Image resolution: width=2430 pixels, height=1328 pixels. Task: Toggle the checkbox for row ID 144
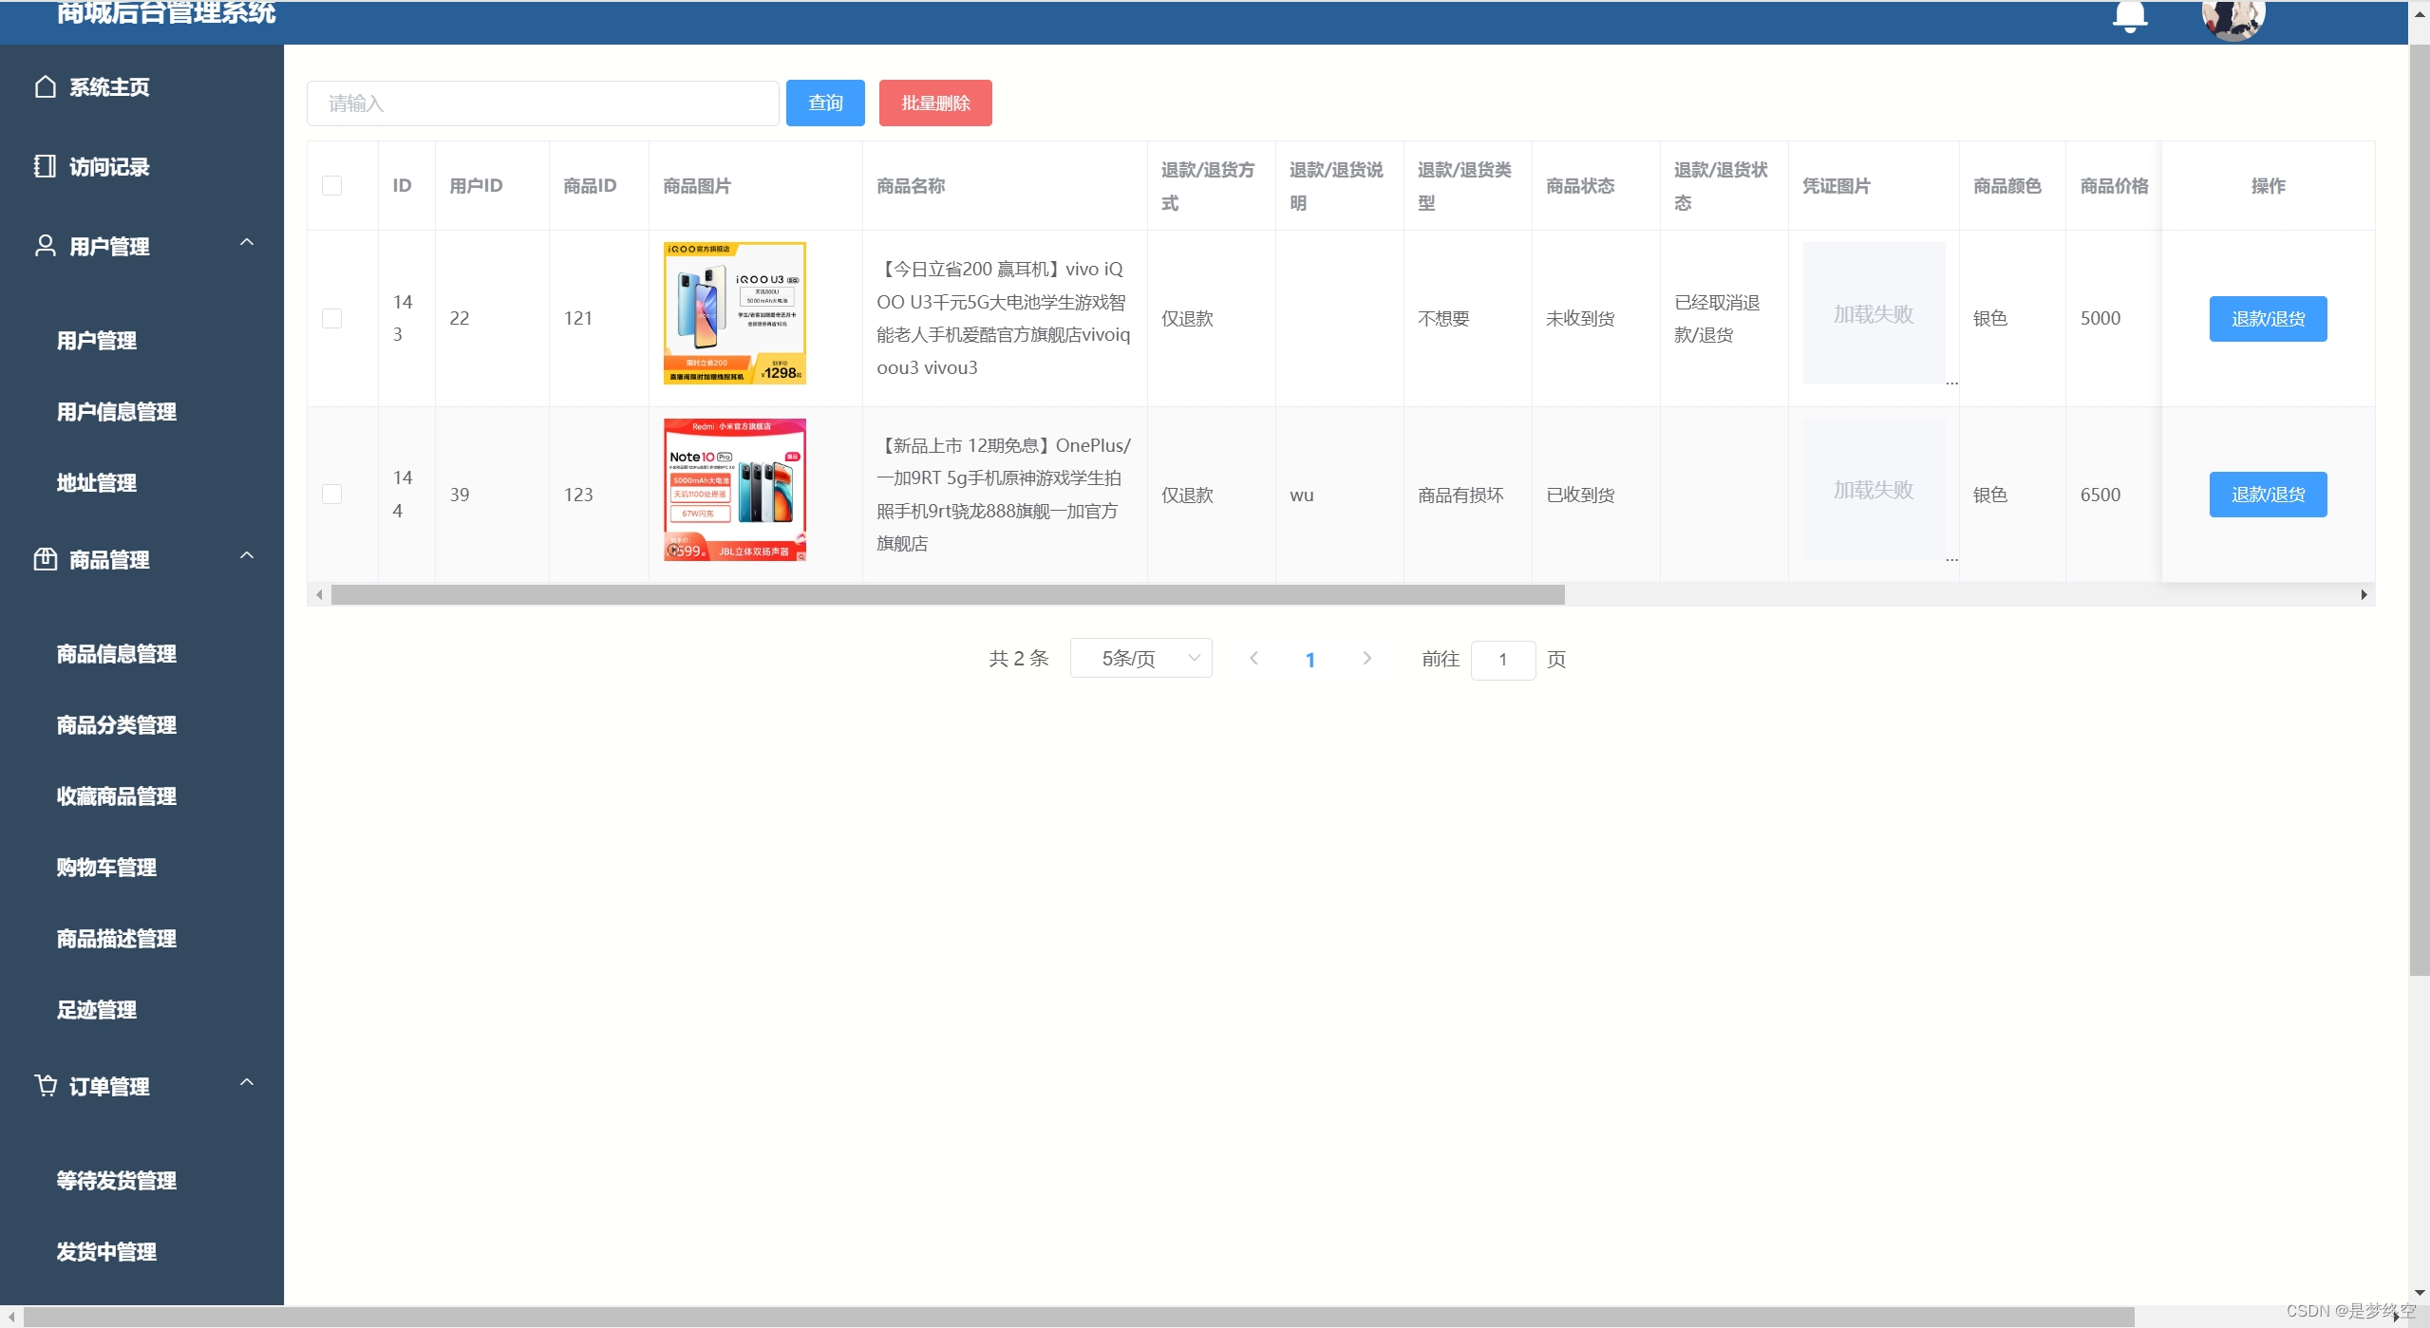(332, 493)
